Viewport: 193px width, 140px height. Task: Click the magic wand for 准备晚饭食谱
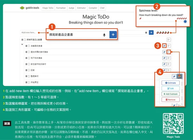tap(164, 46)
